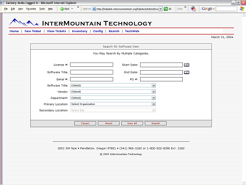Viewport: 246px width, 185px height.
Task: Open the Start Date calendar picker icon
Action: click(x=187, y=65)
